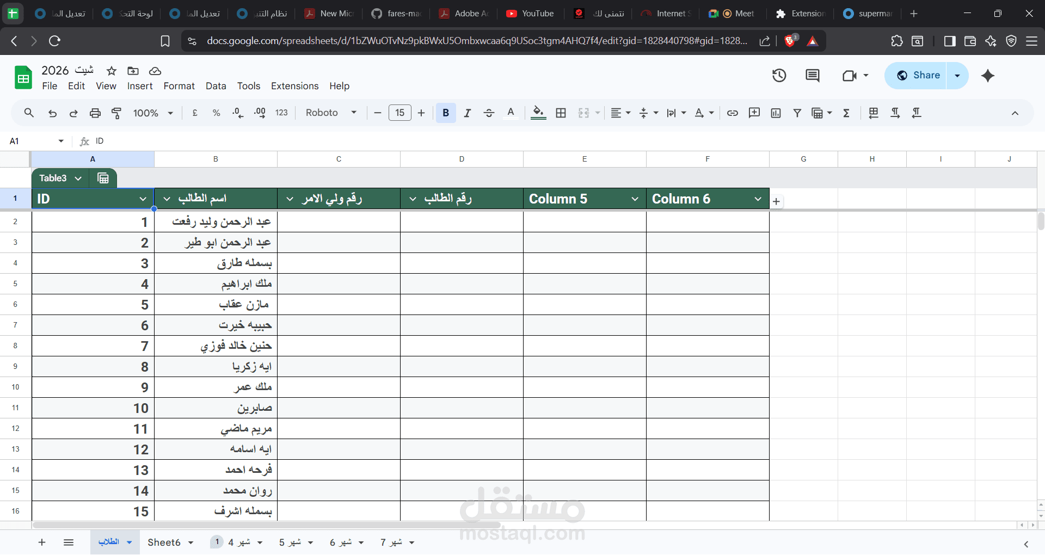This screenshot has width=1045, height=555.
Task: Click the name box showing A1
Action: tap(36, 141)
